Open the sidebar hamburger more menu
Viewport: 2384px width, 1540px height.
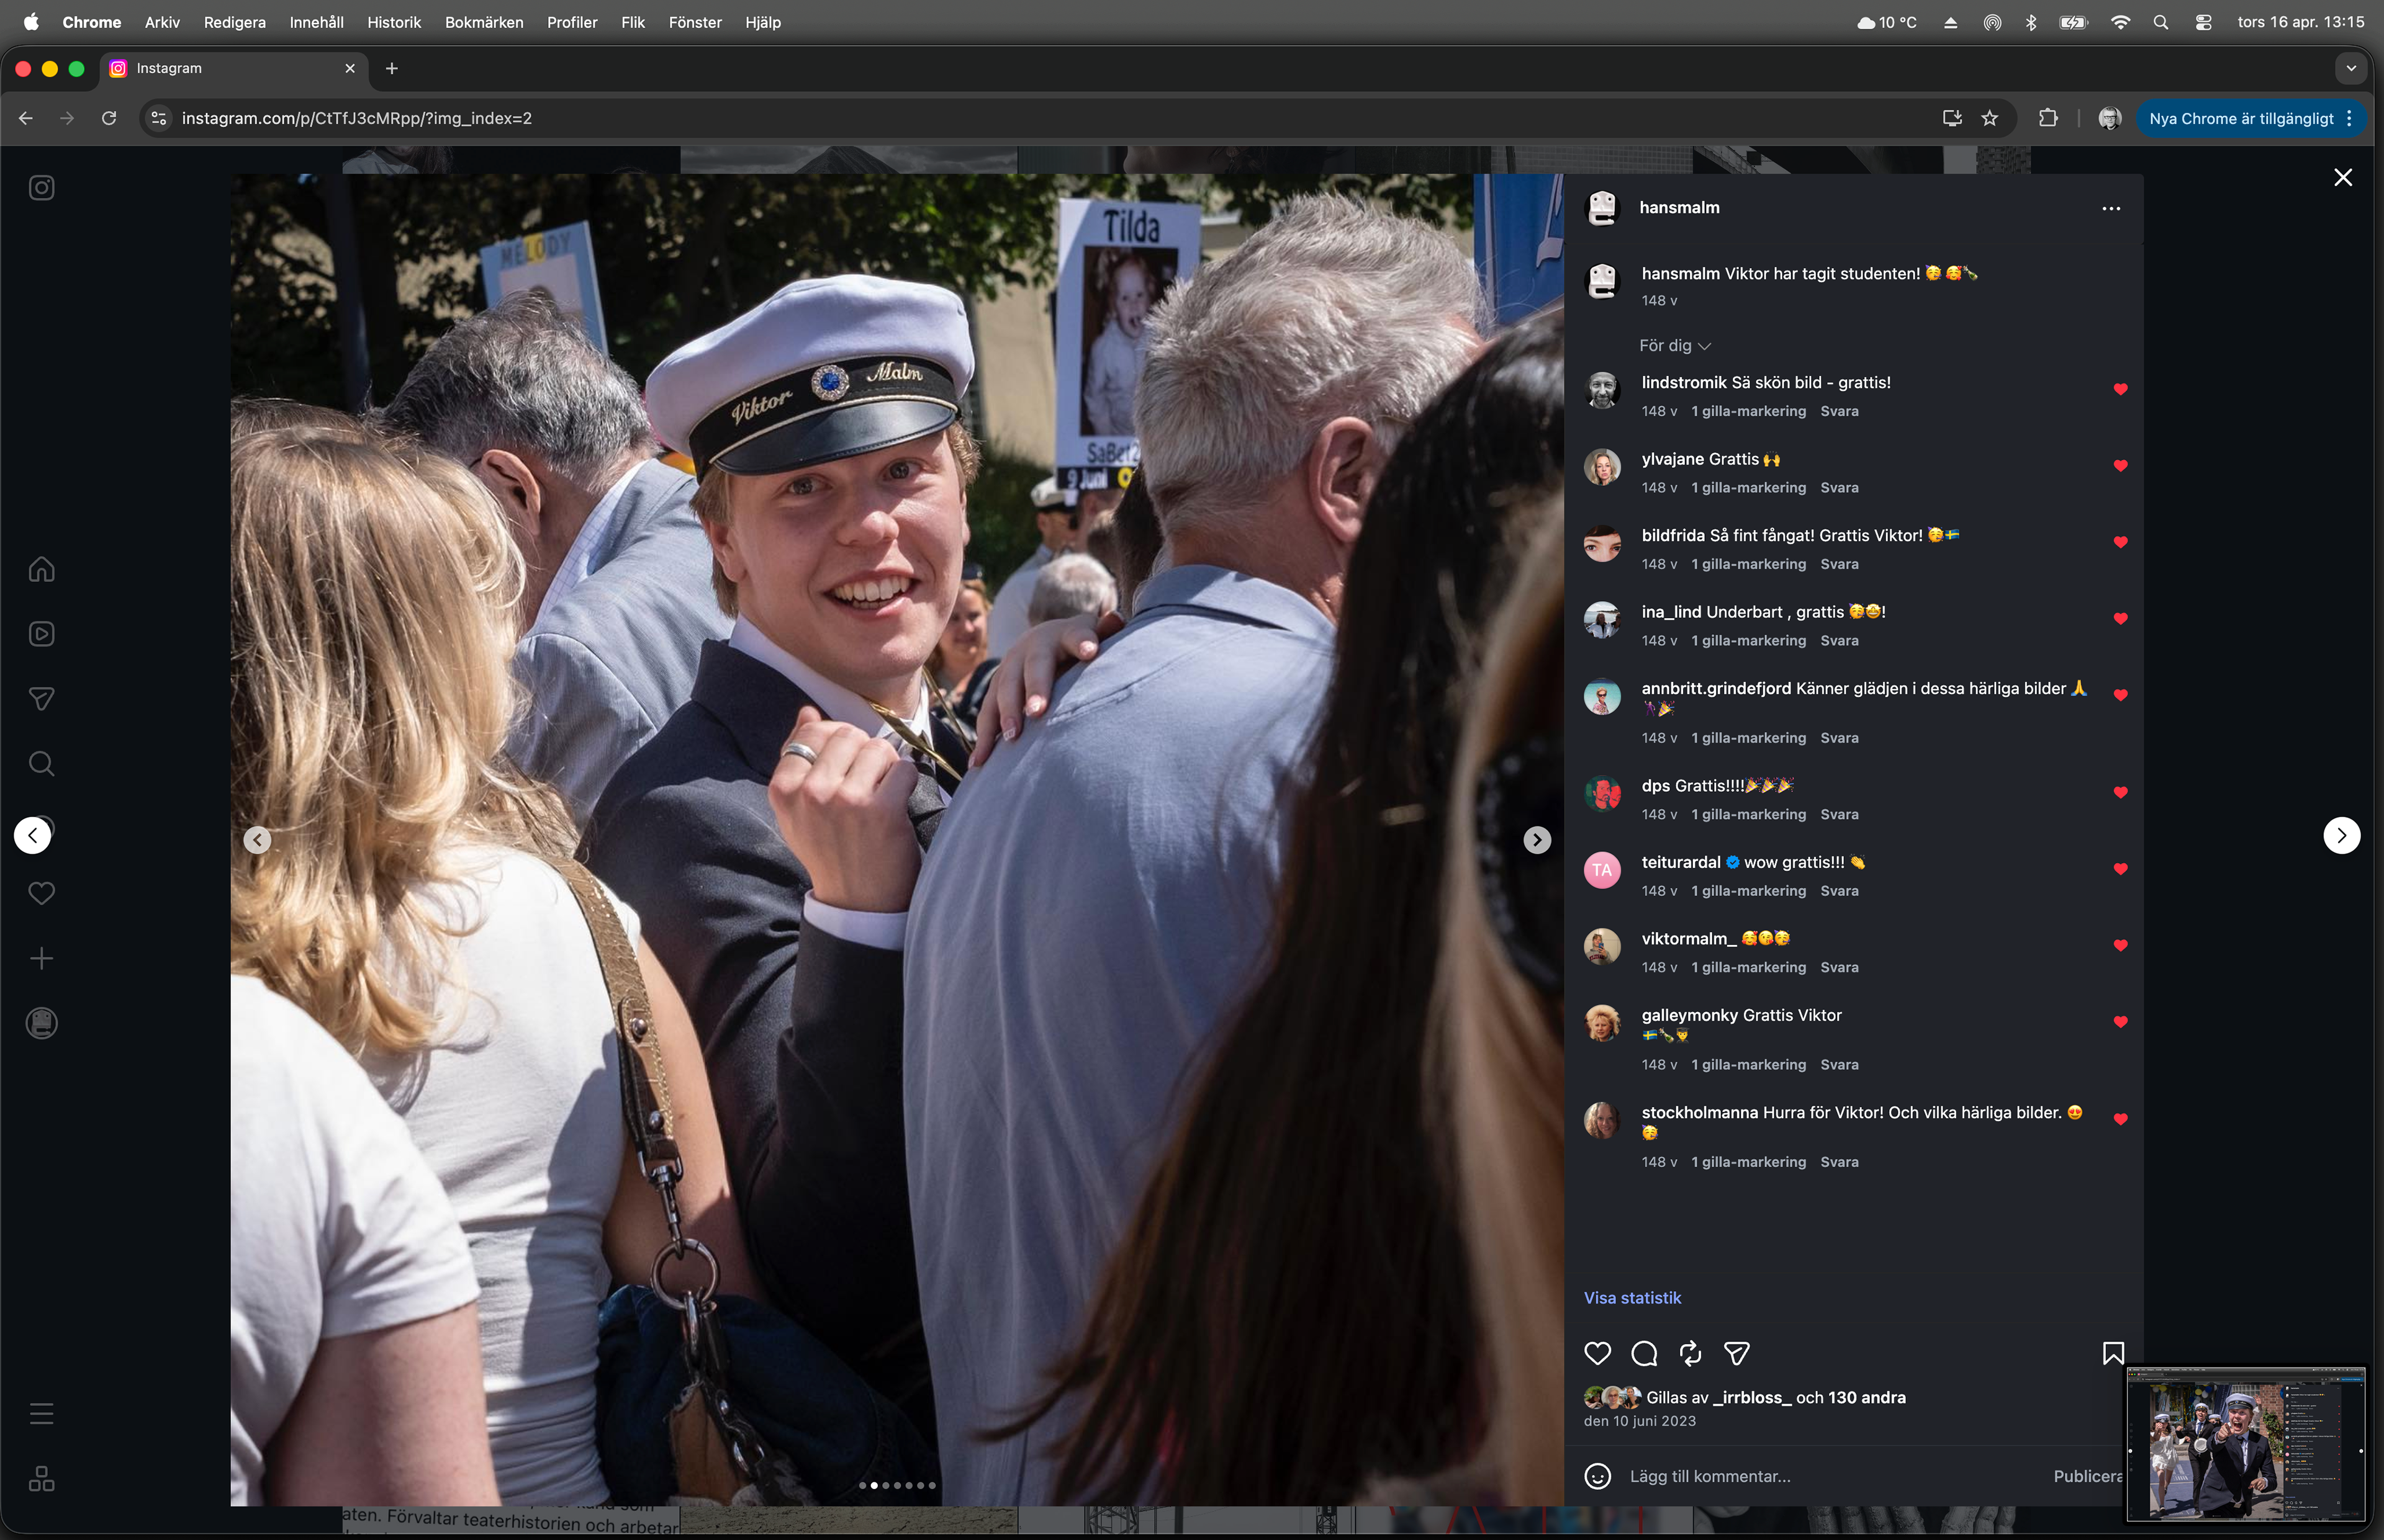[x=41, y=1414]
